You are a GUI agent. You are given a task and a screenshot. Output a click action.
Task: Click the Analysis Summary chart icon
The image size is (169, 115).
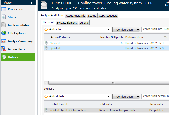tap(4, 41)
